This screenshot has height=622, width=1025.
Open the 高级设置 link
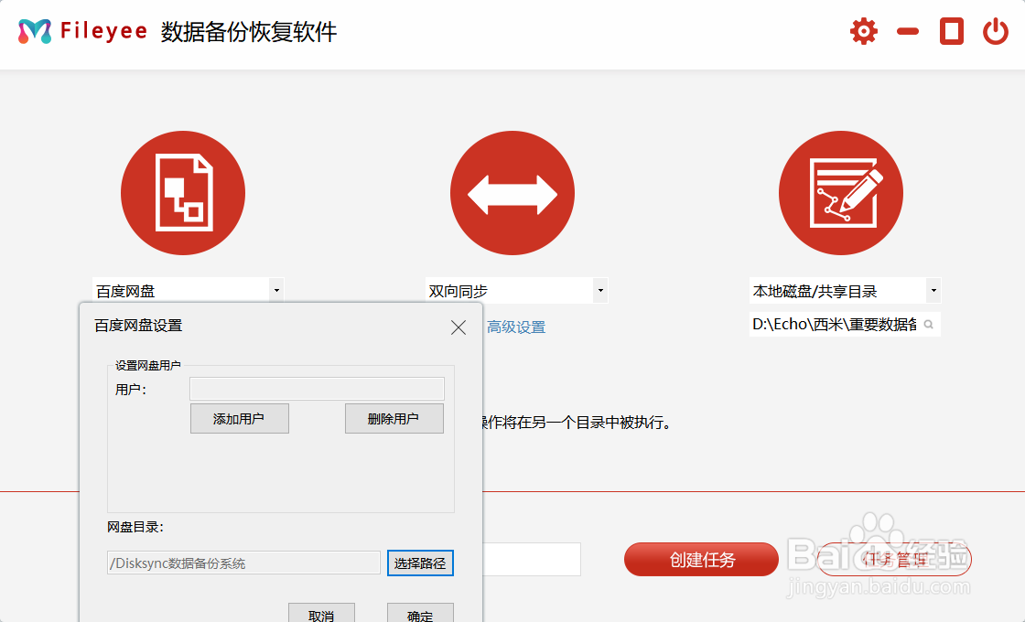click(517, 326)
